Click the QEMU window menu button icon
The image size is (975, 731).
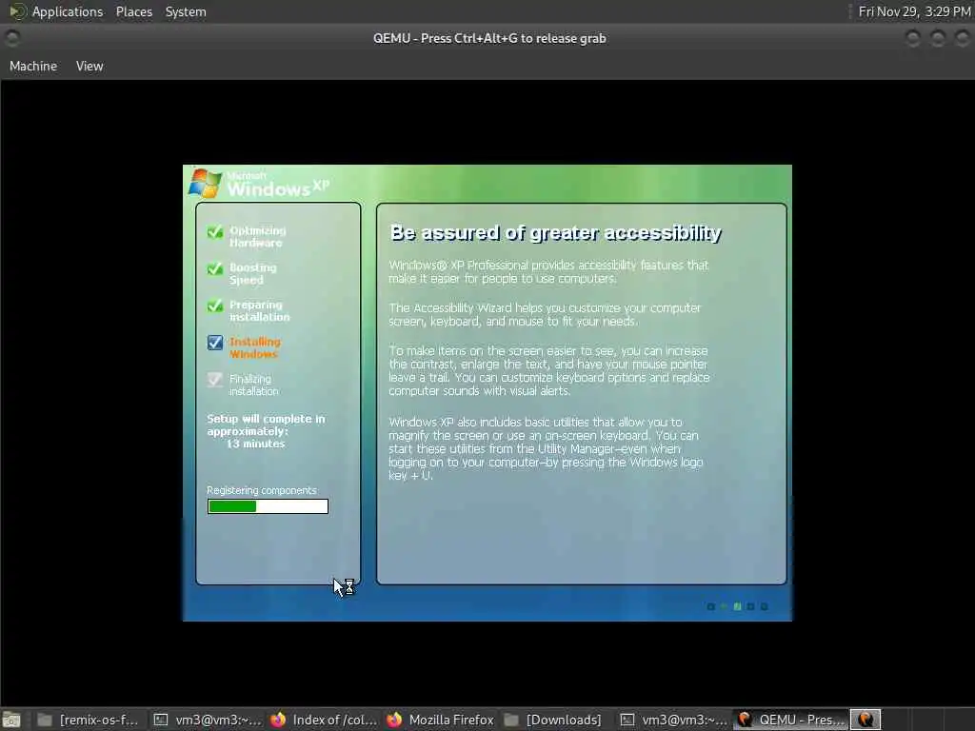click(12, 38)
